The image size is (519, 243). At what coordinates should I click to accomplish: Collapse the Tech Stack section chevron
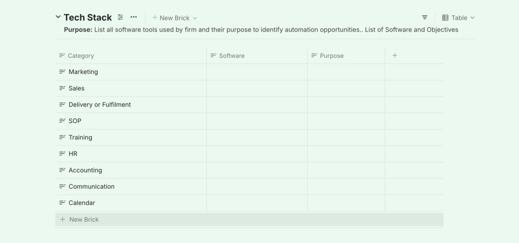(x=58, y=17)
